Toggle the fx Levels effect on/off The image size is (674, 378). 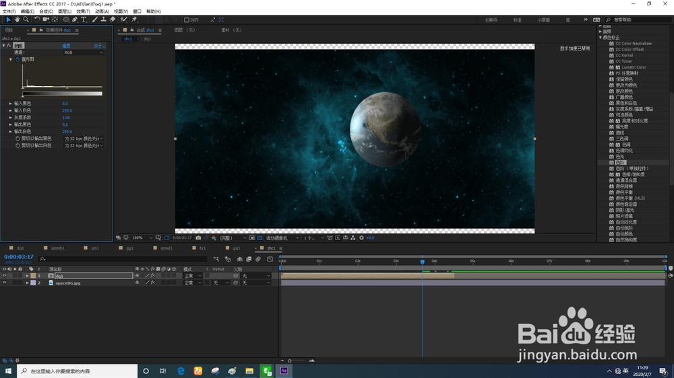(x=9, y=46)
